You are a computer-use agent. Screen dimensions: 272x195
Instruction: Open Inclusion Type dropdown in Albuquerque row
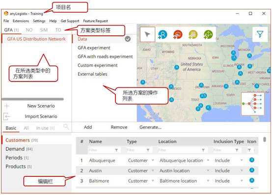tap(242, 160)
